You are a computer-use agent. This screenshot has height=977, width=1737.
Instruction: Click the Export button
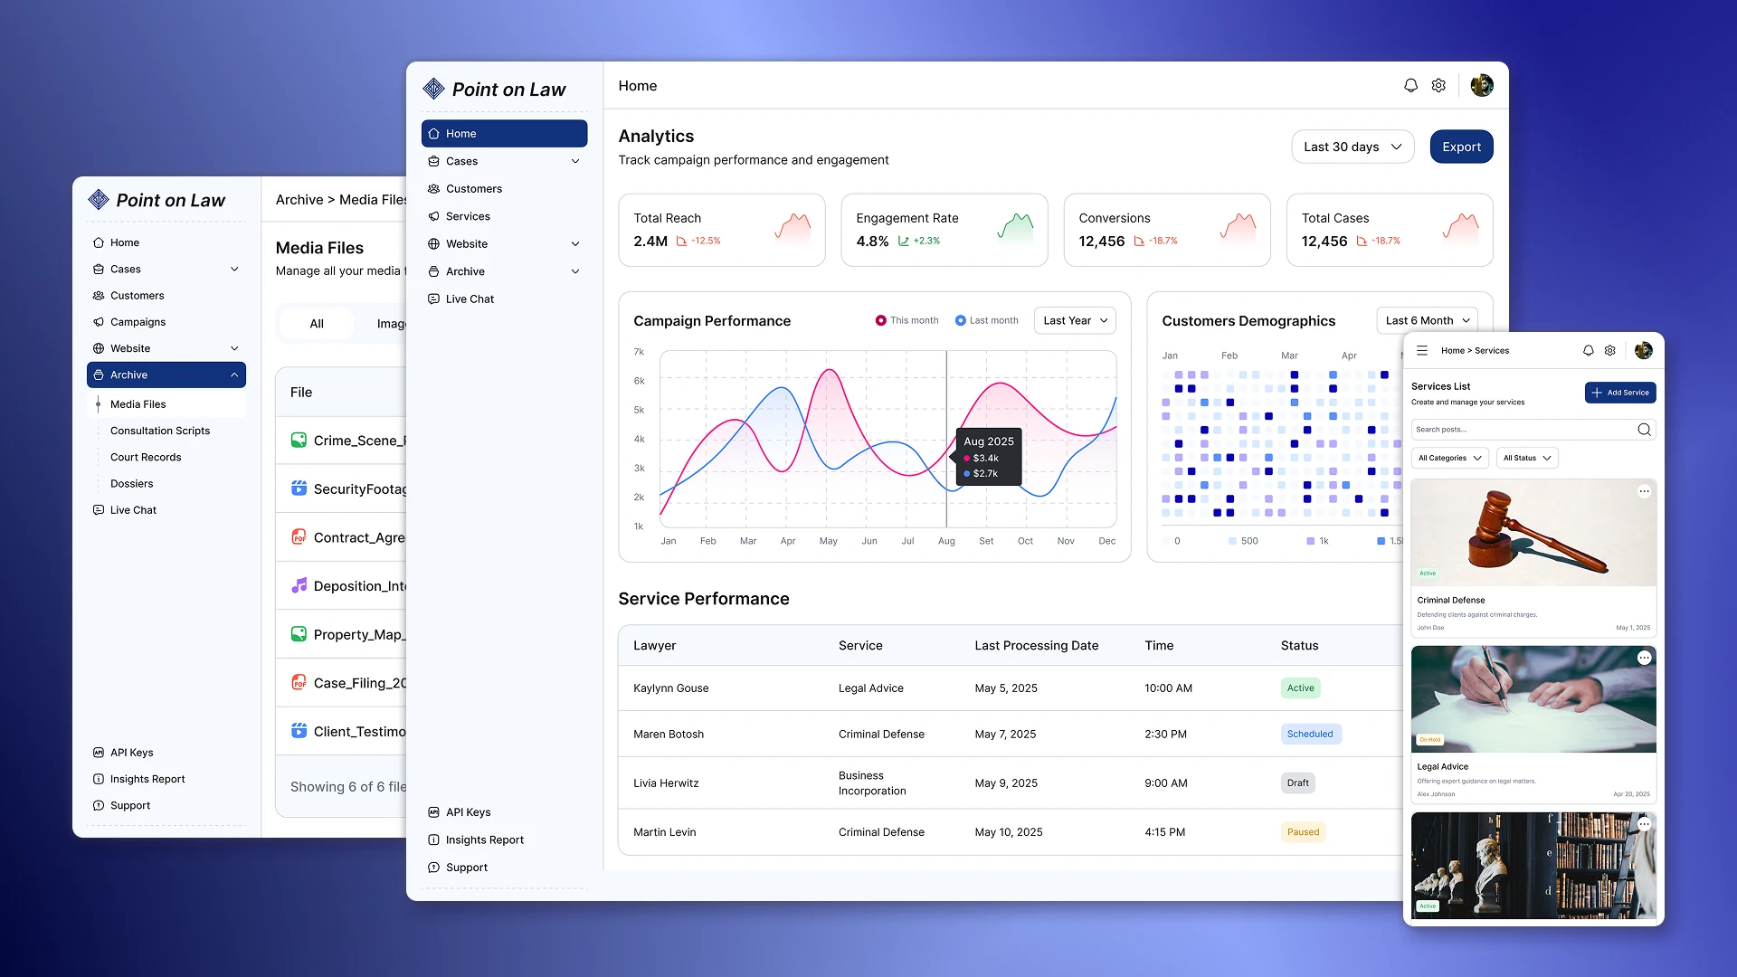(1461, 146)
